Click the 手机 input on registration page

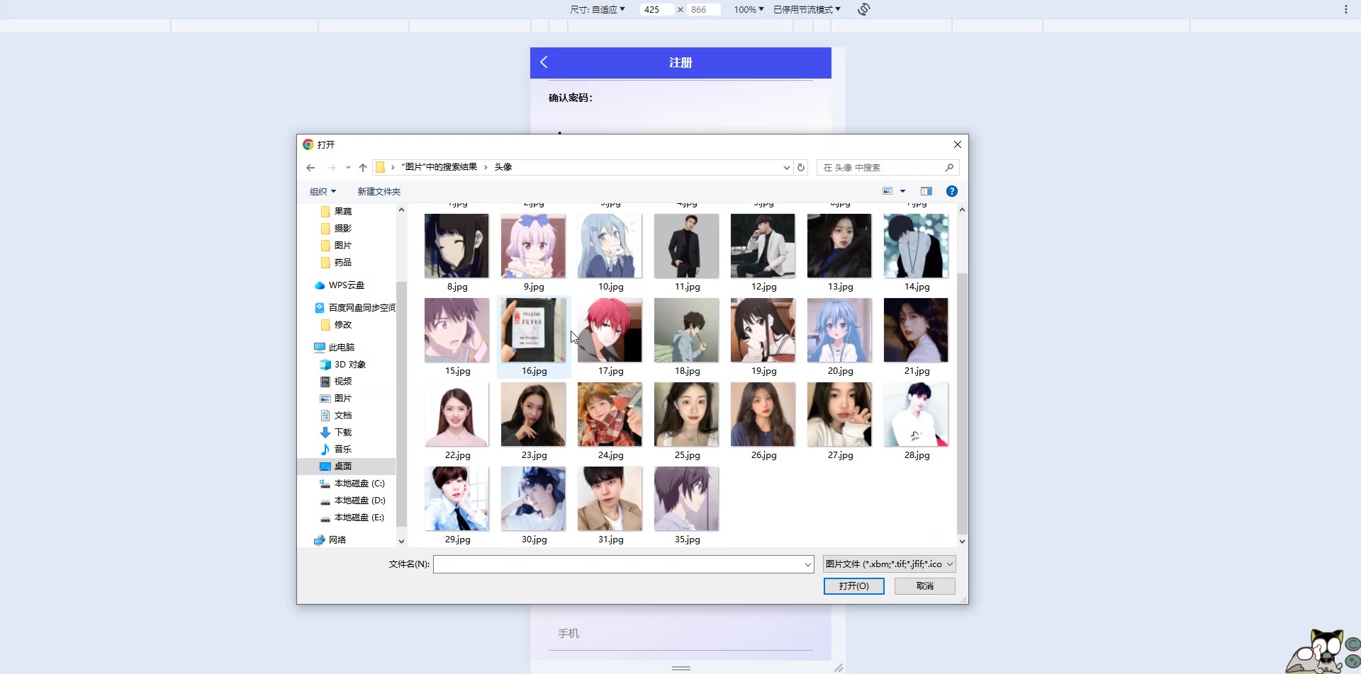(x=680, y=634)
